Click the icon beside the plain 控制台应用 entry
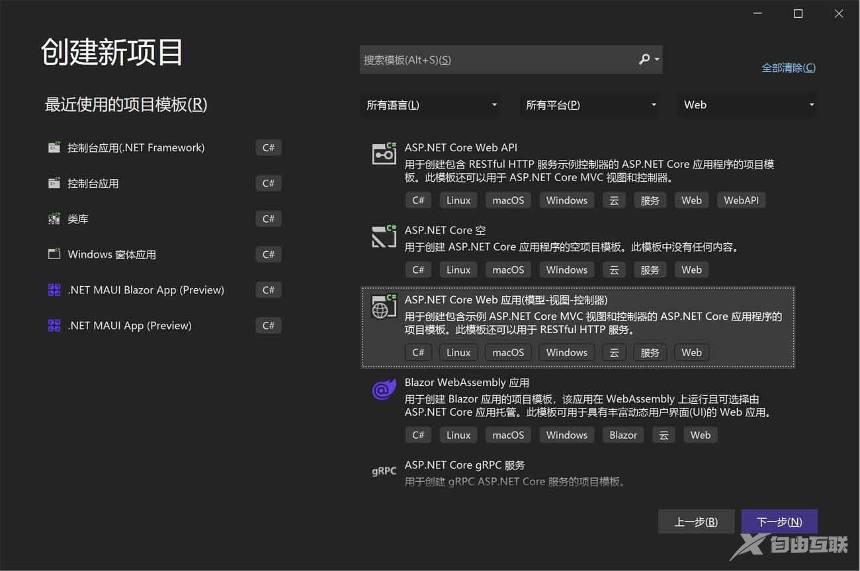 tap(54, 183)
